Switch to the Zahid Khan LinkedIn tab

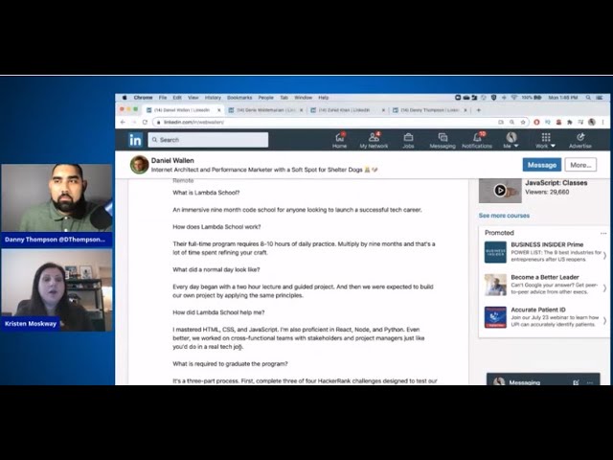coord(344,110)
